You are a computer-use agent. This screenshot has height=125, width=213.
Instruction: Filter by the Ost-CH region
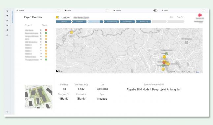pos(180,17)
